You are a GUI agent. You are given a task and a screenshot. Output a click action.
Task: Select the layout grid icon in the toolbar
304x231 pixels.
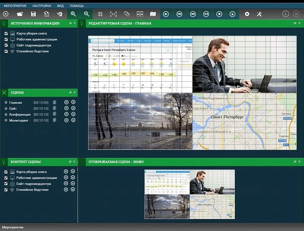coord(139,13)
